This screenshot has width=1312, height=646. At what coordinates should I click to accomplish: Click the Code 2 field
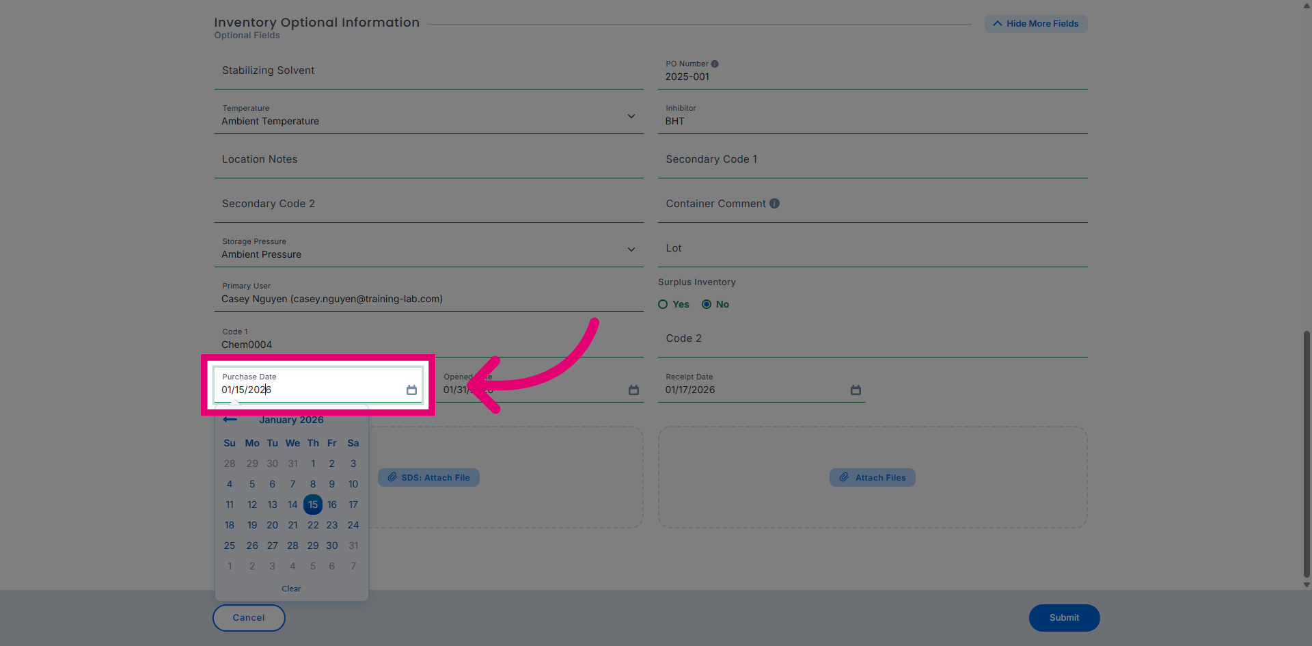(x=873, y=338)
